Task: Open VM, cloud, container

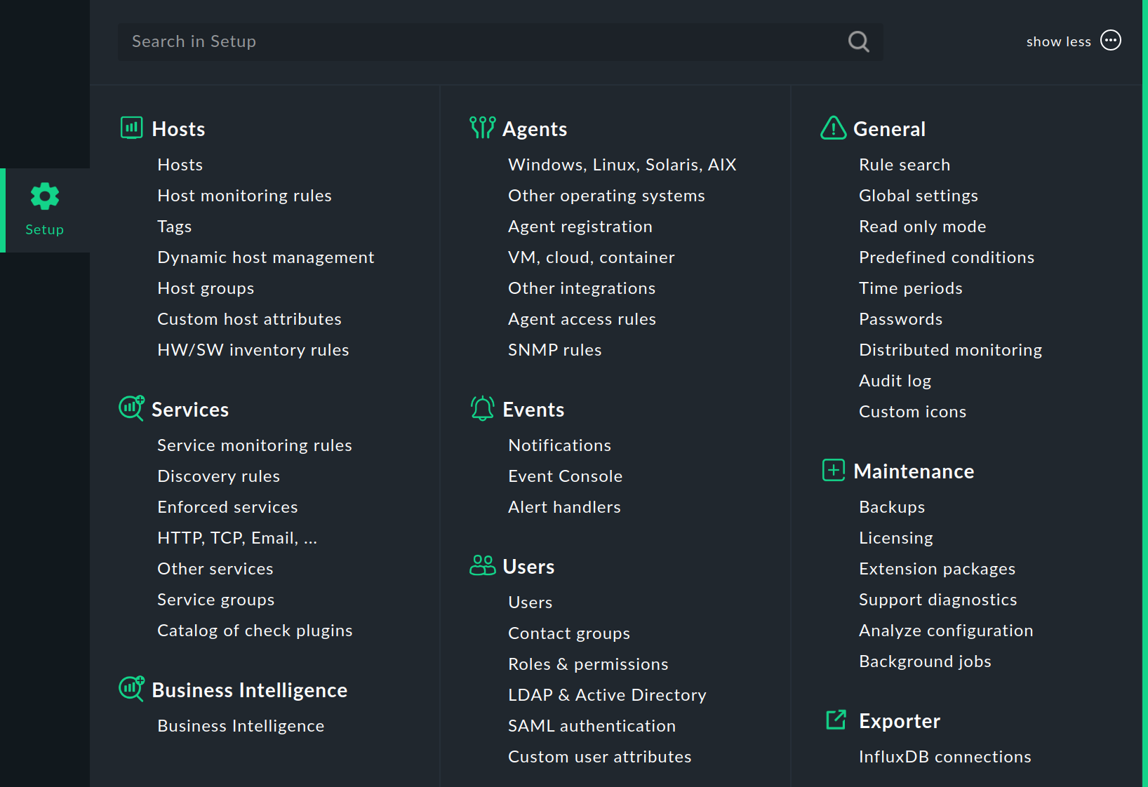Action: [x=592, y=257]
